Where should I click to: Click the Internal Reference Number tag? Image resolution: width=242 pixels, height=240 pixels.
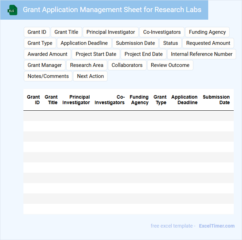202,54
